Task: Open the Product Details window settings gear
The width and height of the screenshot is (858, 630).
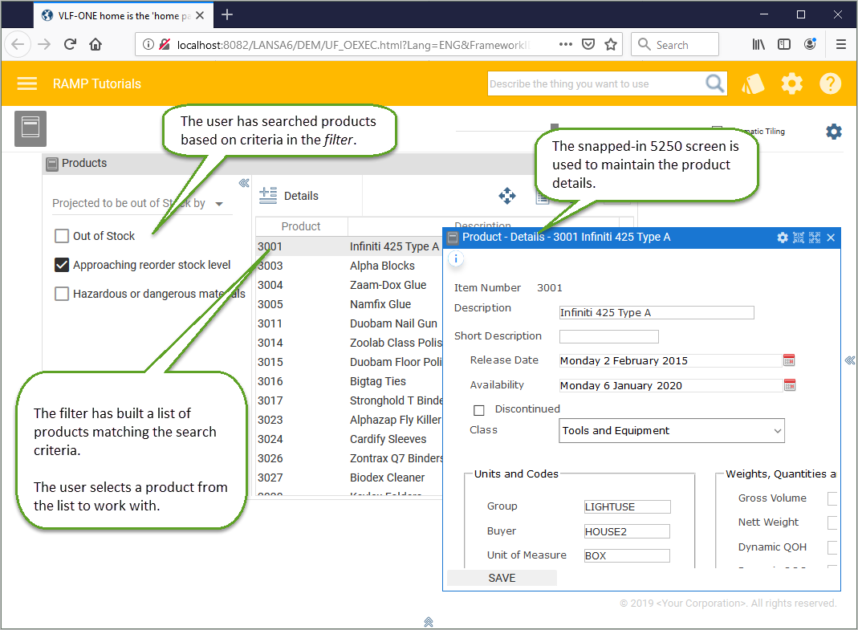Action: 783,238
